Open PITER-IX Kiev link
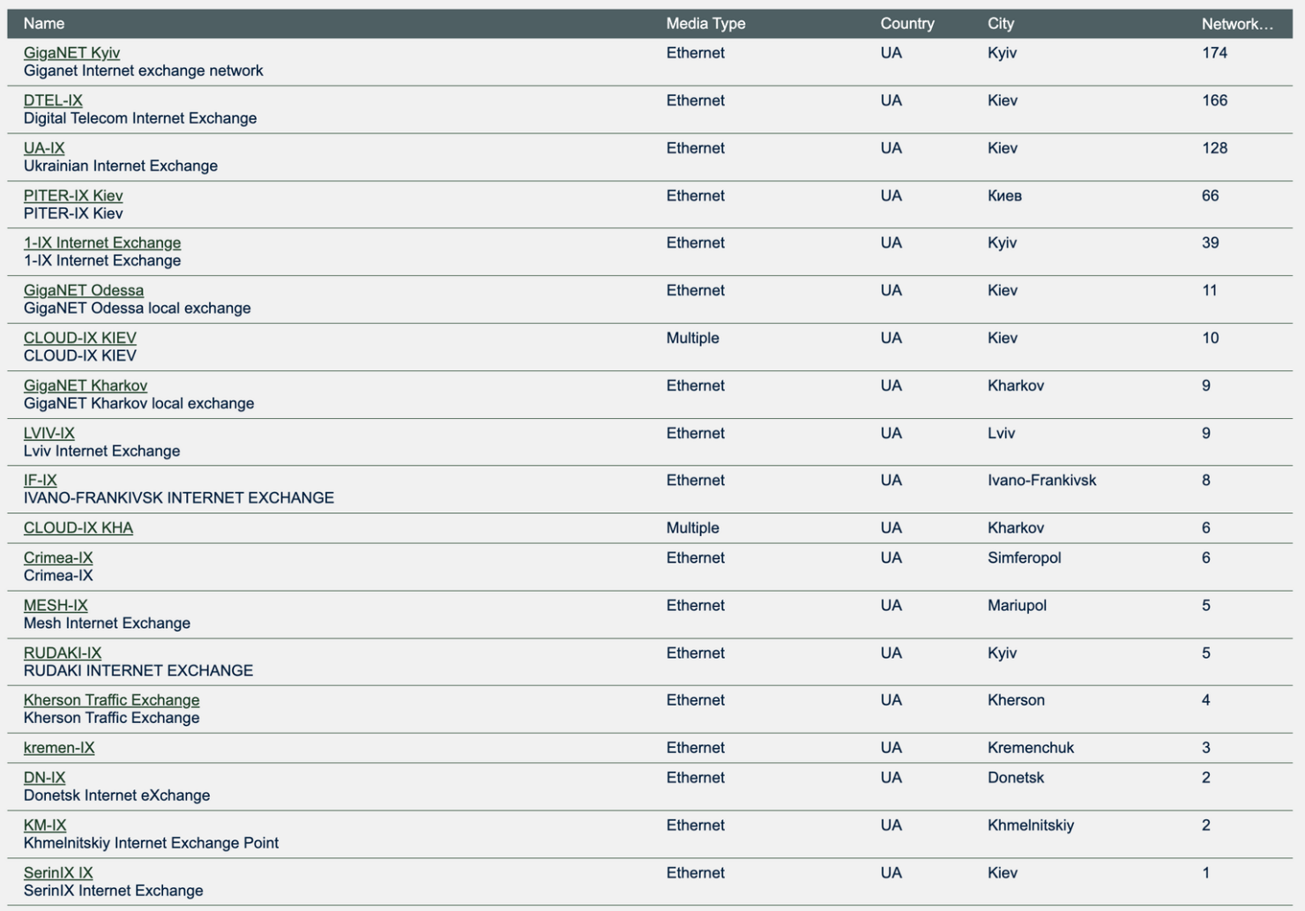The width and height of the screenshot is (1305, 911). click(x=73, y=196)
